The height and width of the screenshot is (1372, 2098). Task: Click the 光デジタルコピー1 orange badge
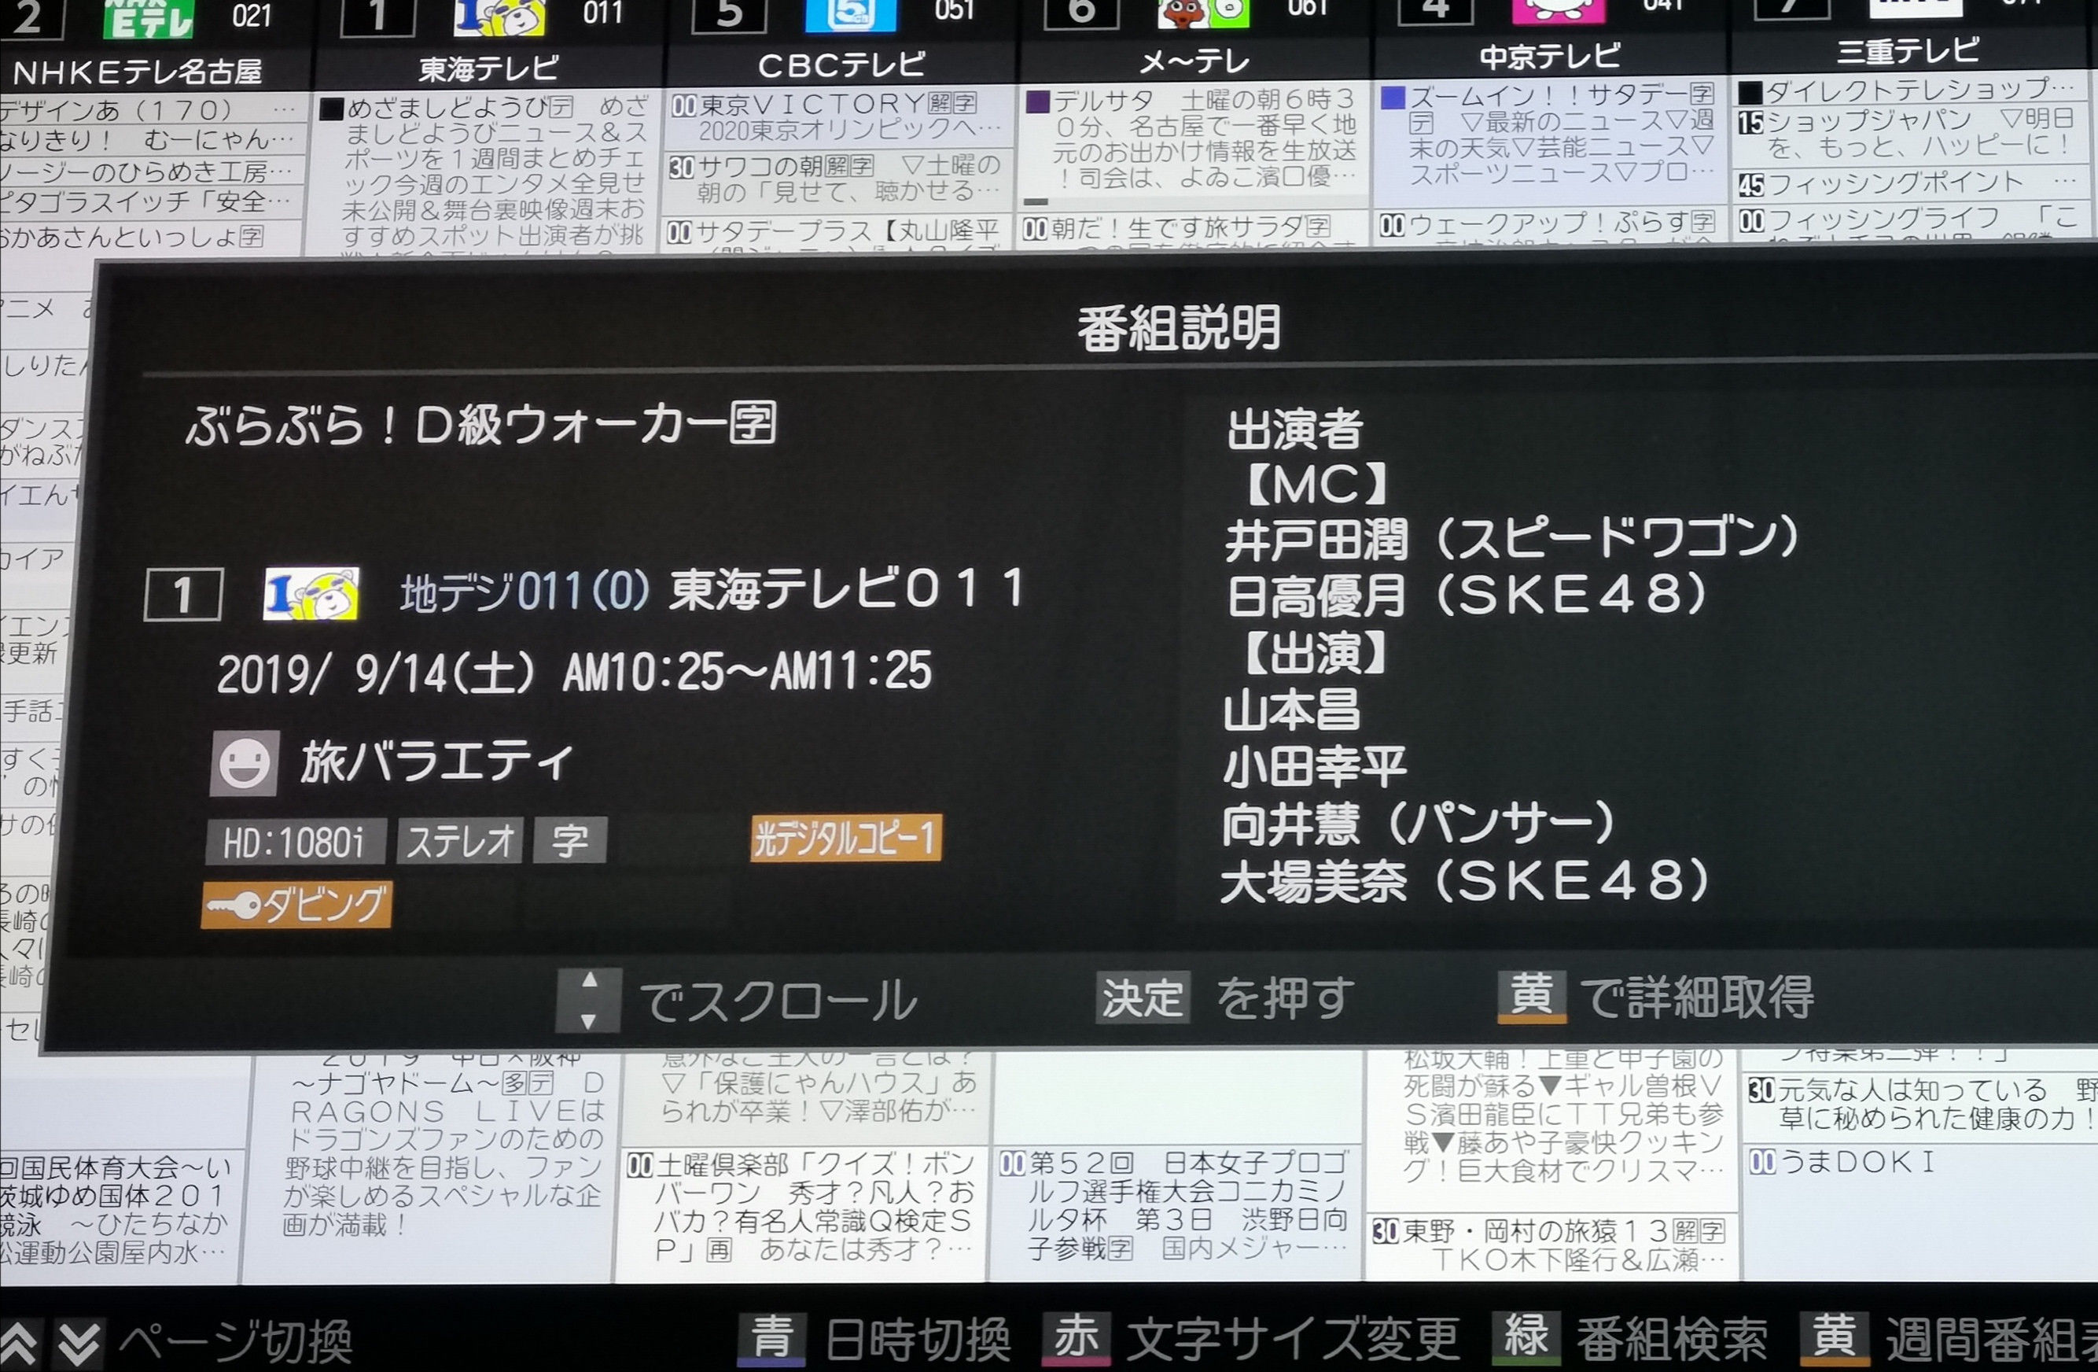point(845,839)
